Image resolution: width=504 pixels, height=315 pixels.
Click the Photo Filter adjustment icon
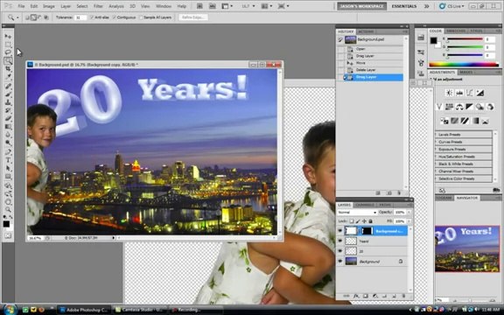tap(479, 107)
